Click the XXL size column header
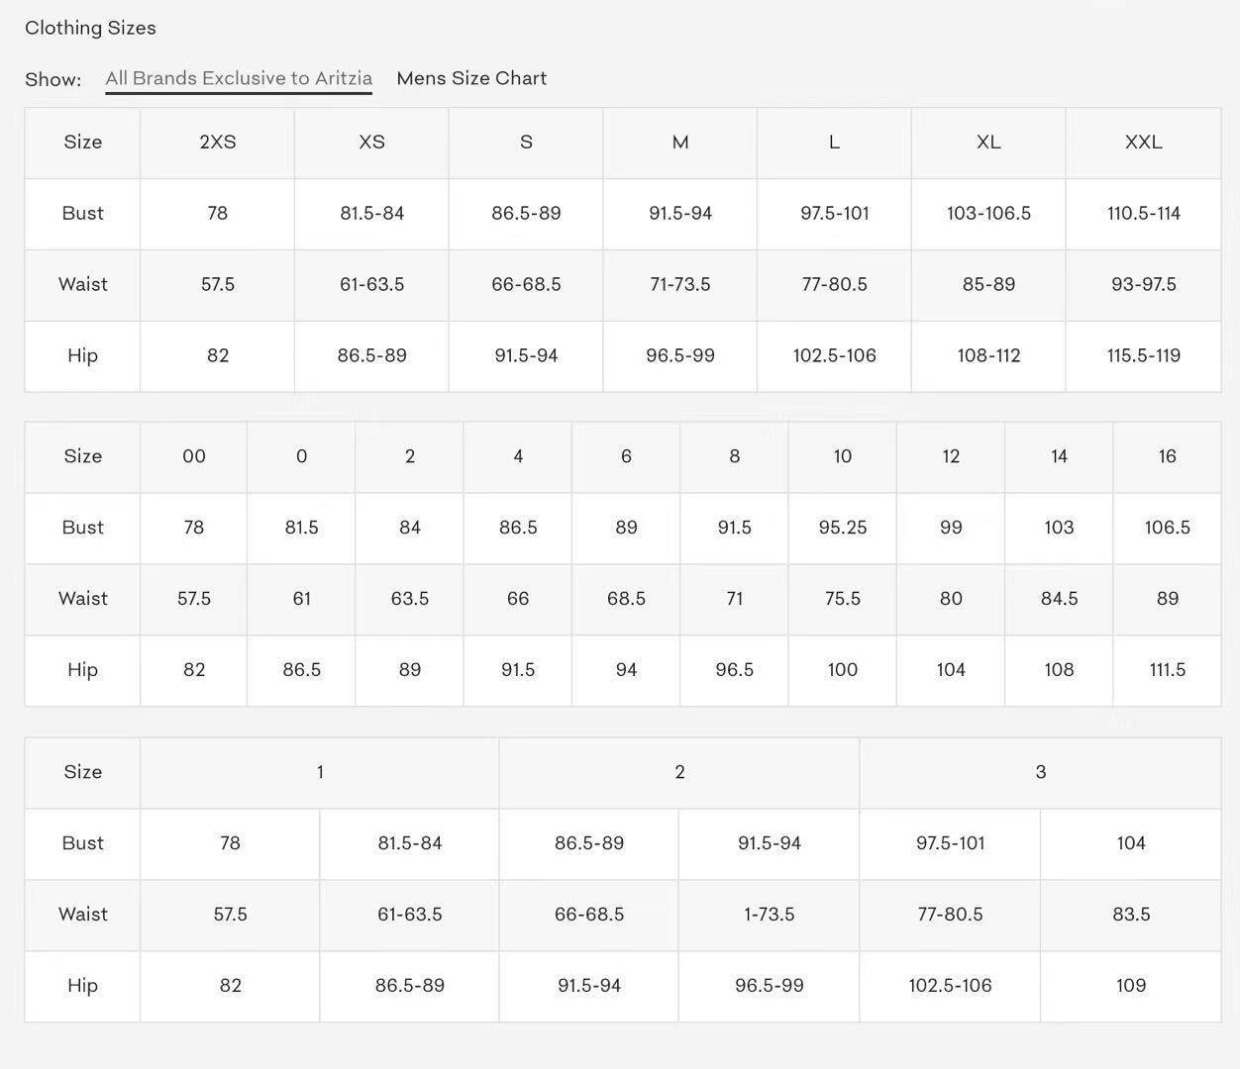1240x1069 pixels. (x=1143, y=142)
